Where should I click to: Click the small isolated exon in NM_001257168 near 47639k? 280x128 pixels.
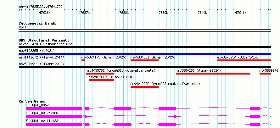175,117
